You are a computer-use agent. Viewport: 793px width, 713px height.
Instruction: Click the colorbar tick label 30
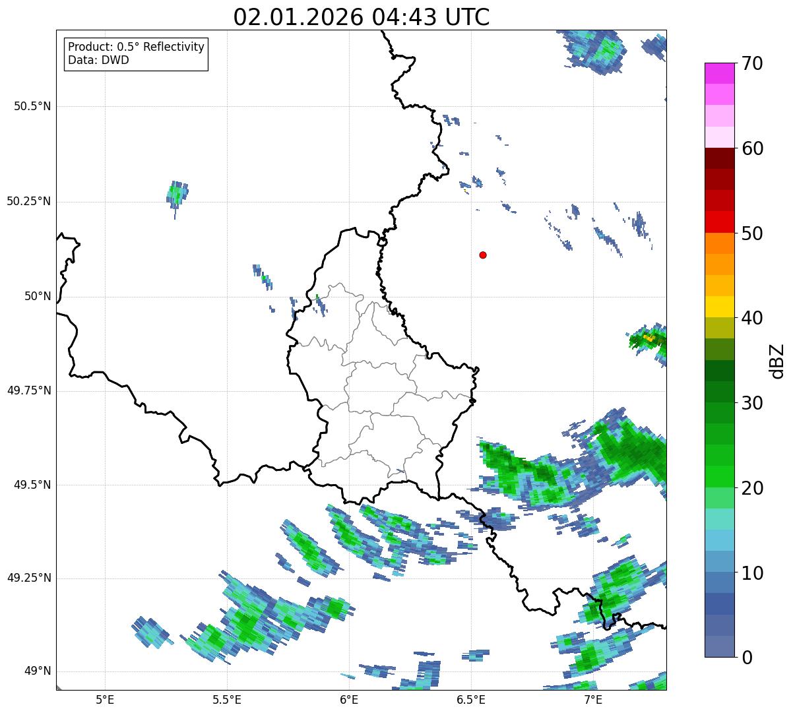752,403
